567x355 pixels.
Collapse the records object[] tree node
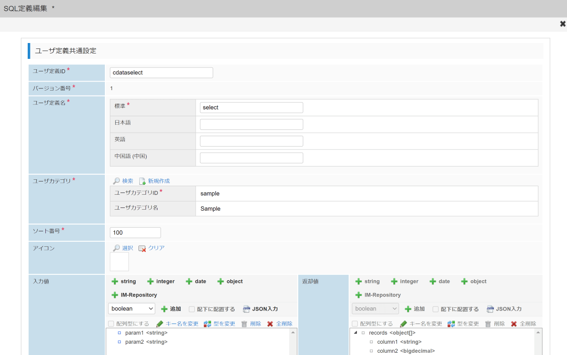tap(355, 333)
